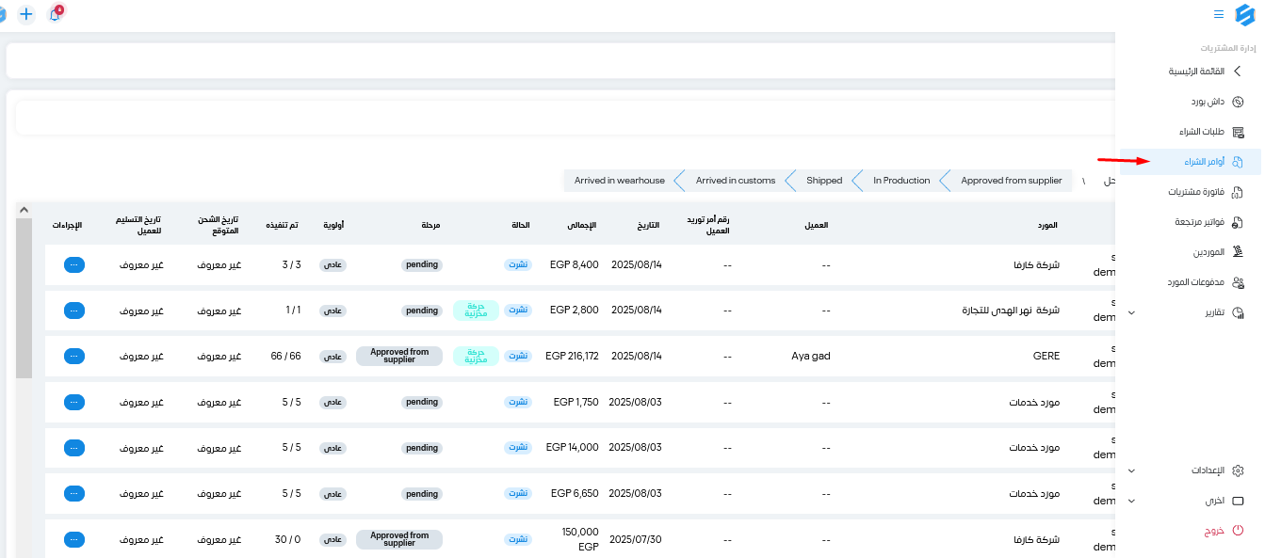Open actions button for GERE order row
Screen dimensions: 1265x558
click(74, 357)
